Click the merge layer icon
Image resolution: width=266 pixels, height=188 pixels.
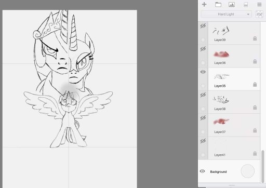tap(246, 5)
